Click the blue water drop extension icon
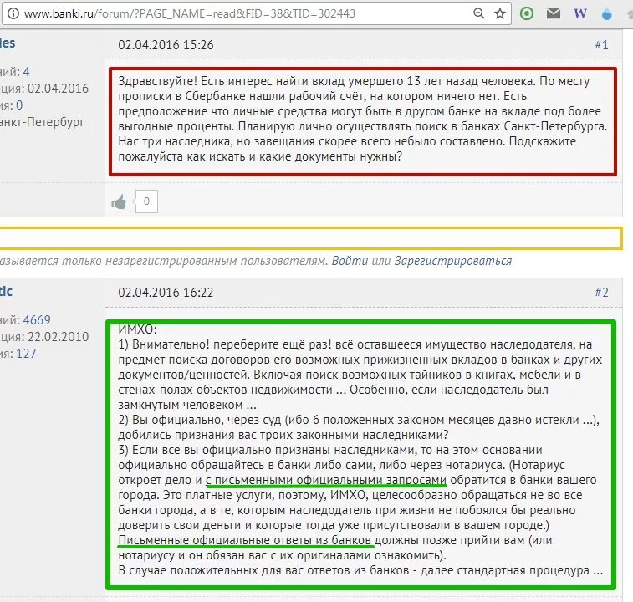Viewport: 633px width, 602px height. pos(606,14)
